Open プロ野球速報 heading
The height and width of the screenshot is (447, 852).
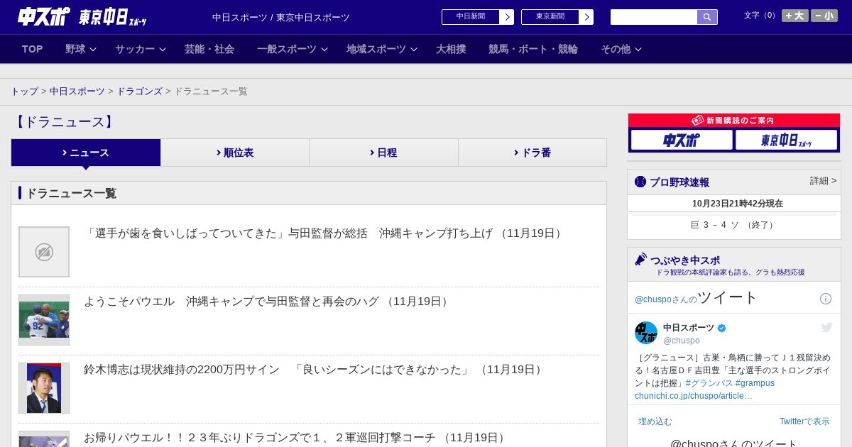[x=679, y=182]
